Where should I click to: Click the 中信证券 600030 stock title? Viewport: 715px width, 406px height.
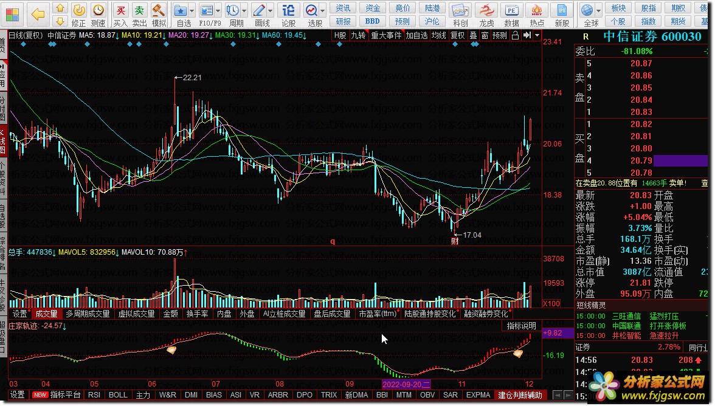pos(652,36)
